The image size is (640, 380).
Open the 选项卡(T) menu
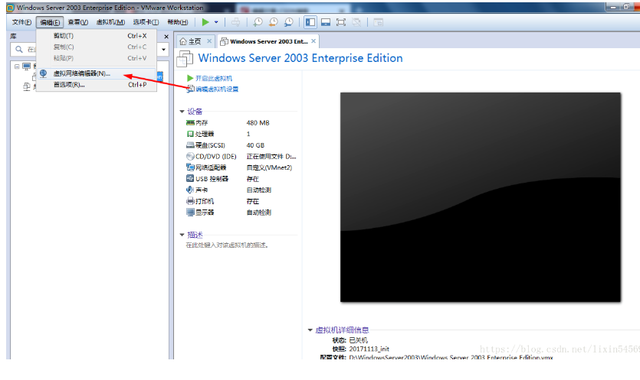[x=146, y=22]
